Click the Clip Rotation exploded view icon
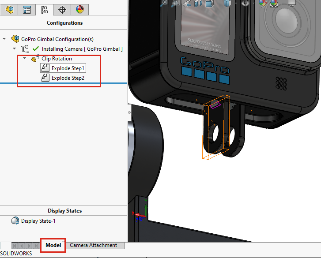 35,59
